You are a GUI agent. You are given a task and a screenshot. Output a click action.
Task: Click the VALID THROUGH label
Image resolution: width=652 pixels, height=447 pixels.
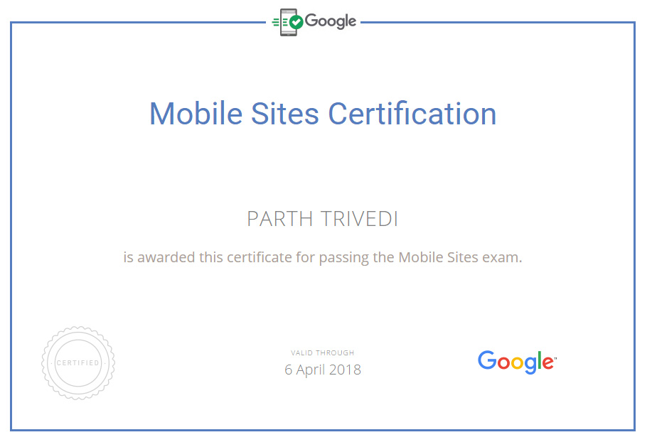tap(323, 353)
